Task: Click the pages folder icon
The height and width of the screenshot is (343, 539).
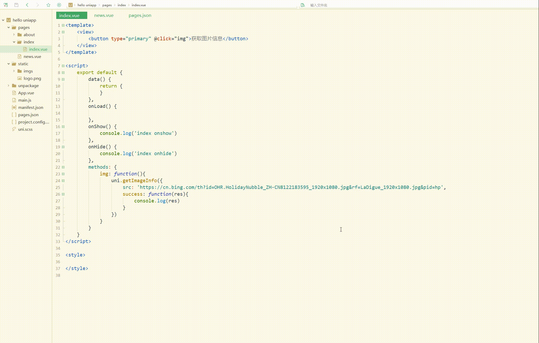Action: click(14, 27)
